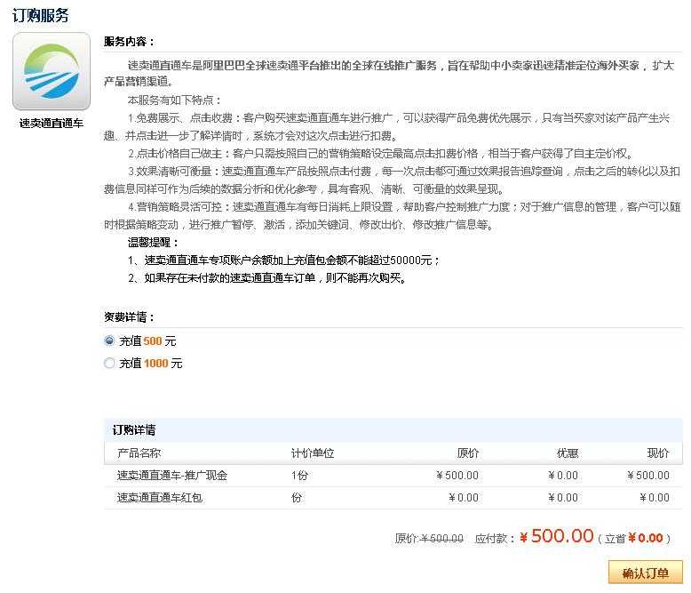The width and height of the screenshot is (691, 593).
Task: Select the 充值 1000 元 radio option
Action: (x=109, y=363)
